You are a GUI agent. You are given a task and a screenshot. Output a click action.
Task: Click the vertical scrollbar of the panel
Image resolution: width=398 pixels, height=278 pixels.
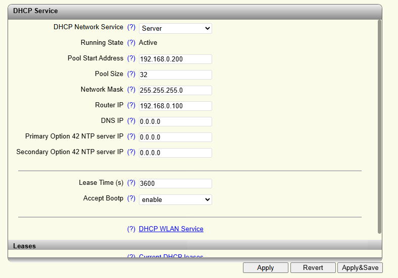379,126
